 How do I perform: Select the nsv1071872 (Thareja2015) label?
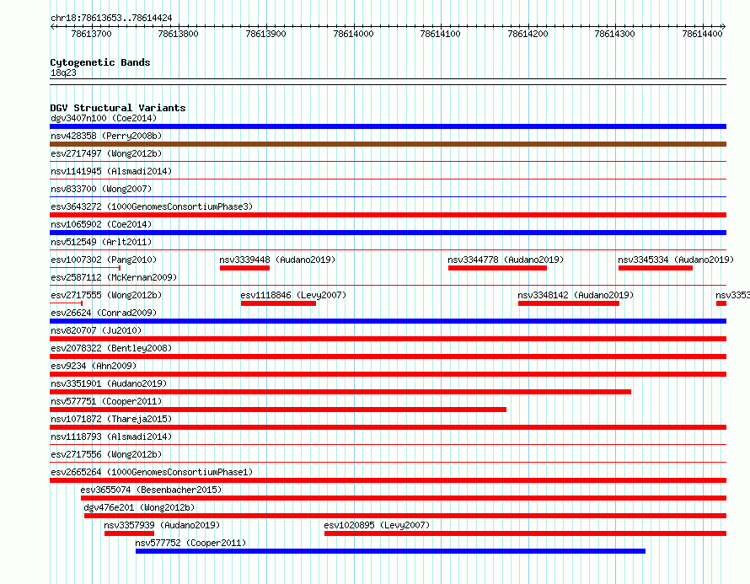click(x=111, y=419)
